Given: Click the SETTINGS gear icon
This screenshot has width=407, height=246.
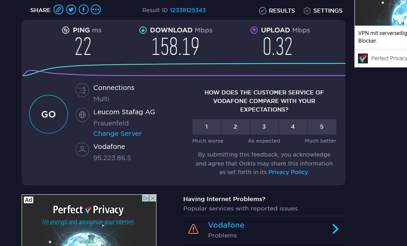Looking at the screenshot, I should 307,11.
